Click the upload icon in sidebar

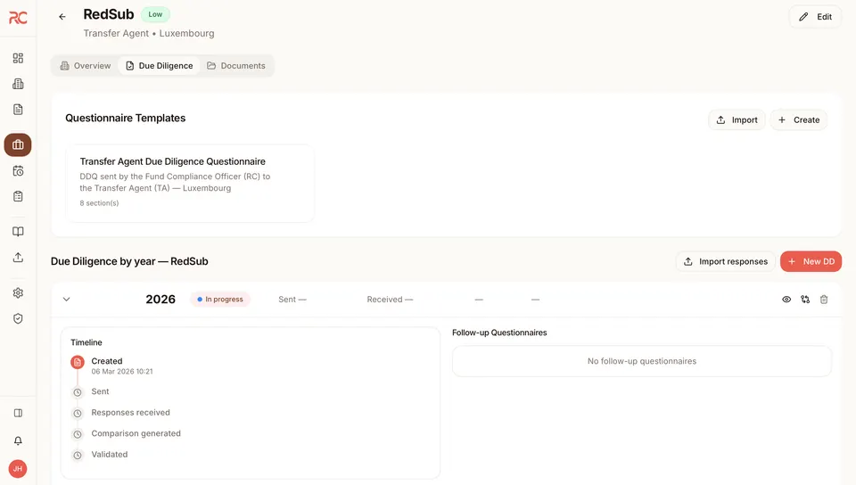point(18,257)
